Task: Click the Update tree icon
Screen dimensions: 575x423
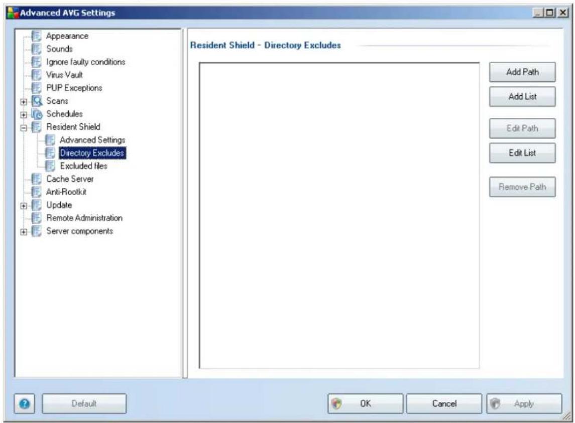Action: 36,205
